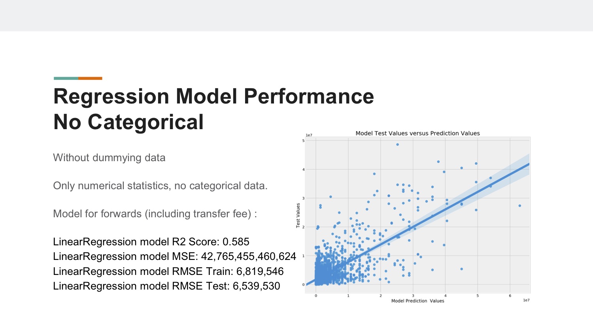The width and height of the screenshot is (593, 333).
Task: Select the 'No Categorical' title line
Action: (x=128, y=122)
